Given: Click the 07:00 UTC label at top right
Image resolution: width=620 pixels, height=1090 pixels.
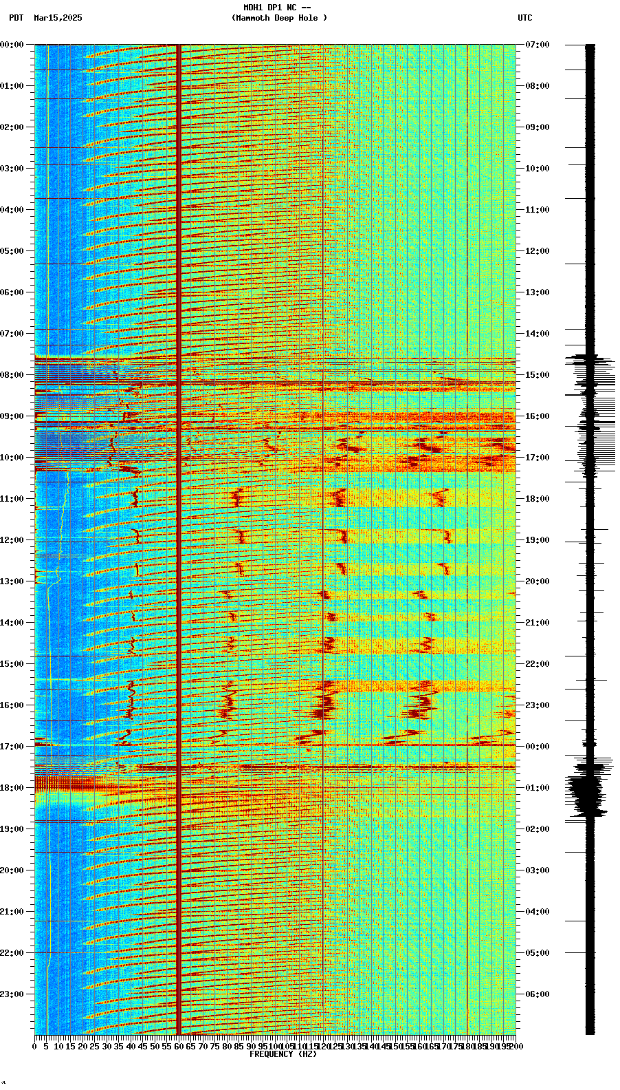Looking at the screenshot, I should tap(538, 45).
